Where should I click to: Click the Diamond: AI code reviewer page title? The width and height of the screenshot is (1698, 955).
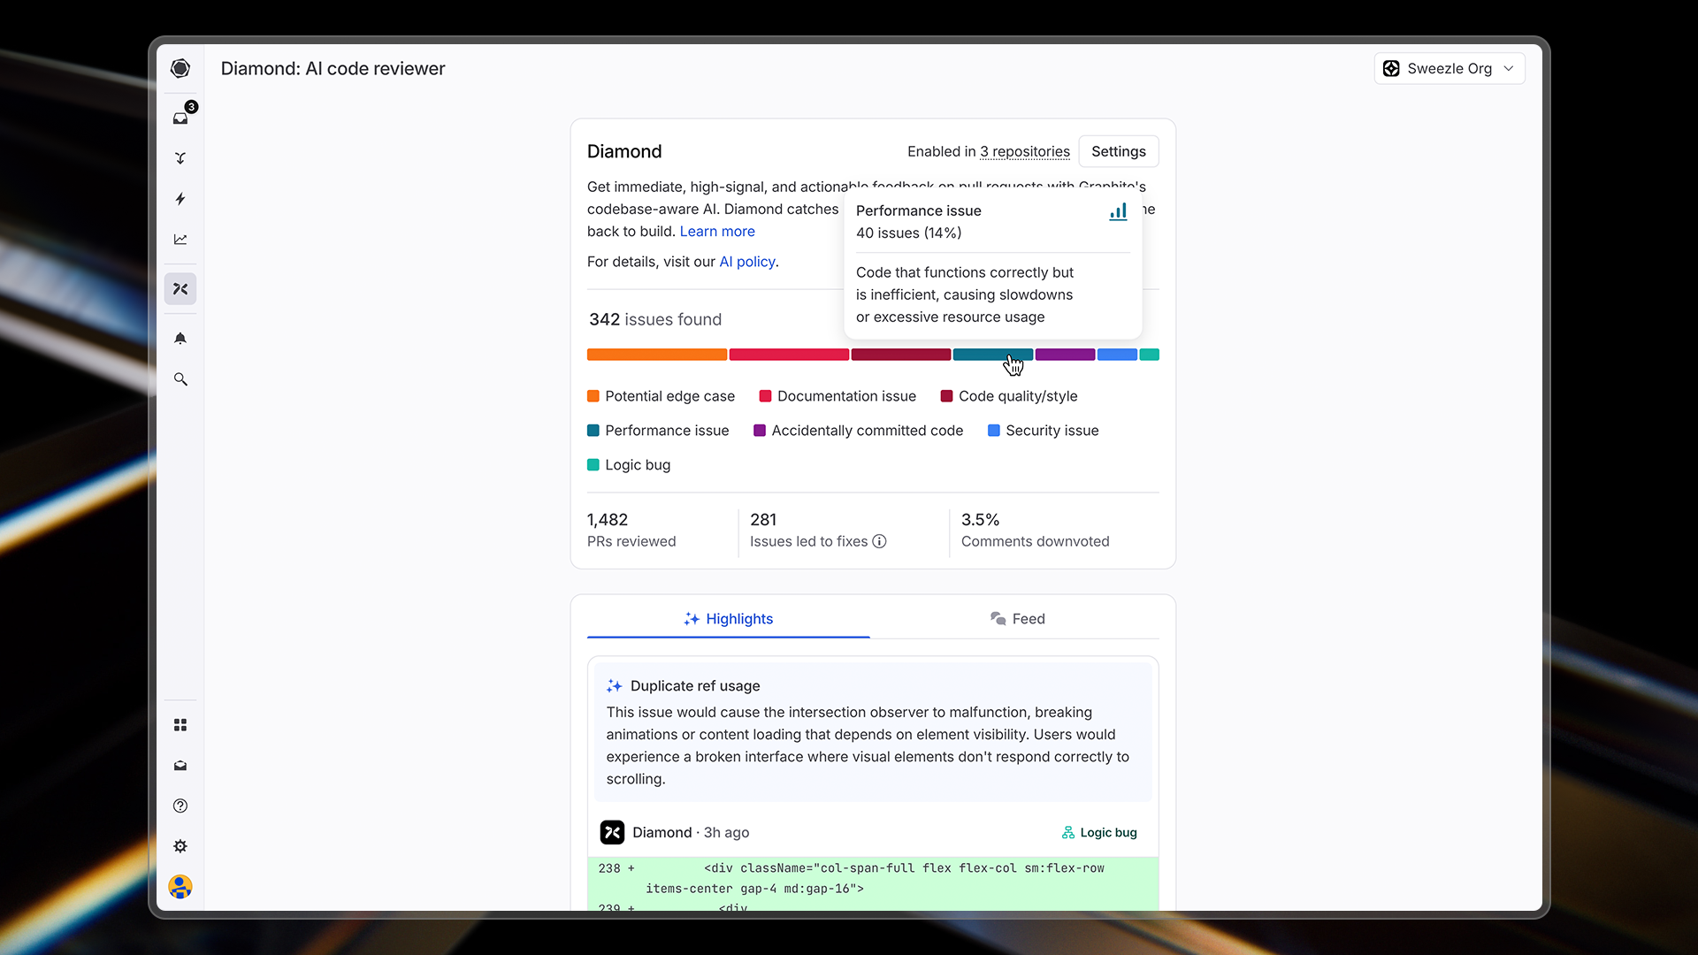pyautogui.click(x=333, y=69)
